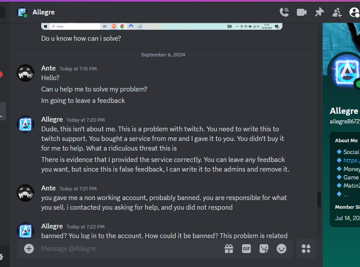This screenshot has width=360, height=267.
Task: Expand the About Me ellipsis line
Action: click(346, 194)
